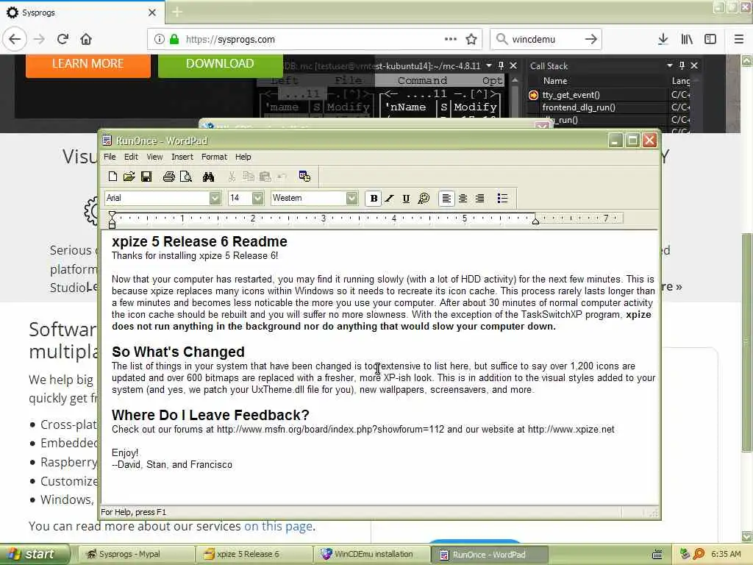Switch to WinCDEmu installation taskbar item

(371, 554)
